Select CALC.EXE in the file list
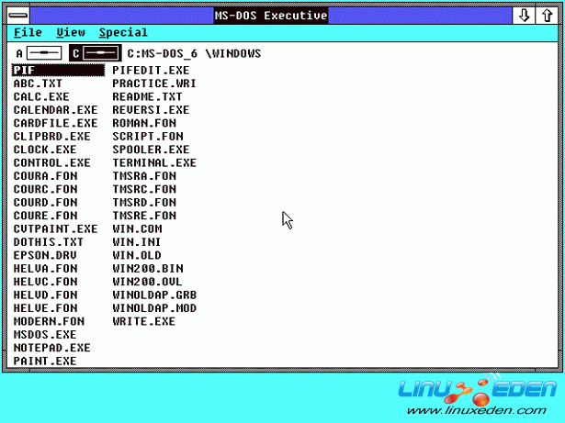 (x=41, y=97)
